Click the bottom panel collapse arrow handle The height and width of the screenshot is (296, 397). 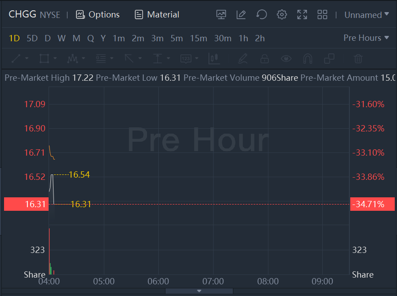click(x=199, y=291)
